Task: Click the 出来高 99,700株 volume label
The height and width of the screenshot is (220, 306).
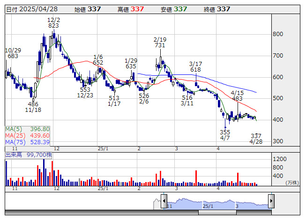Action: coord(29,155)
